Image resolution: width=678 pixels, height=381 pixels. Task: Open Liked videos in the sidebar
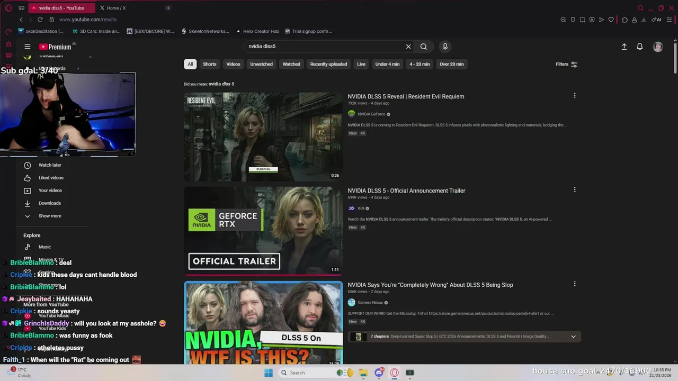[51, 178]
